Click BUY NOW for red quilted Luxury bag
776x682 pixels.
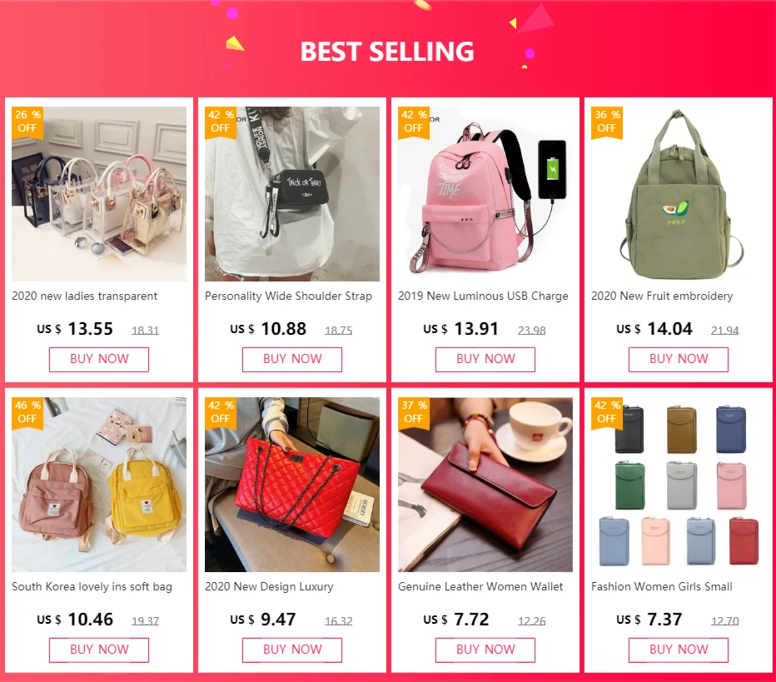tap(292, 650)
